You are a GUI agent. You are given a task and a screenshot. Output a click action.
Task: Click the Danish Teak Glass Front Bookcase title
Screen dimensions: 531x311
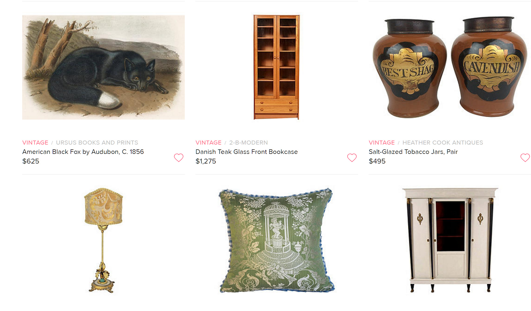pos(247,152)
